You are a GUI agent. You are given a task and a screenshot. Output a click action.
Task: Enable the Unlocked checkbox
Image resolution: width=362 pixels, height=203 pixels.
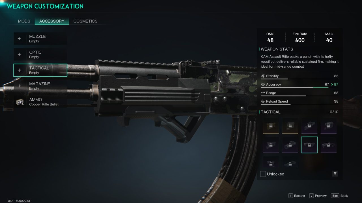(x=263, y=174)
